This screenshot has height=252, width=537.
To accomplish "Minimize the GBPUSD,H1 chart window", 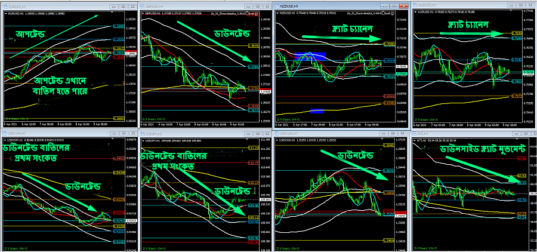I will point(248,6).
